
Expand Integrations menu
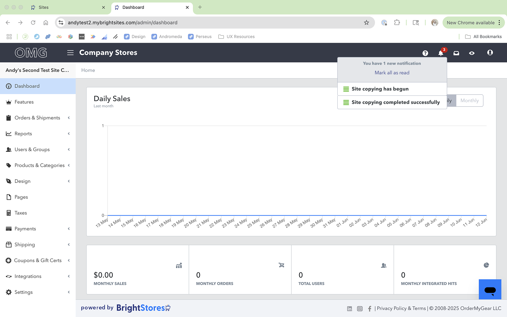[x=38, y=276]
